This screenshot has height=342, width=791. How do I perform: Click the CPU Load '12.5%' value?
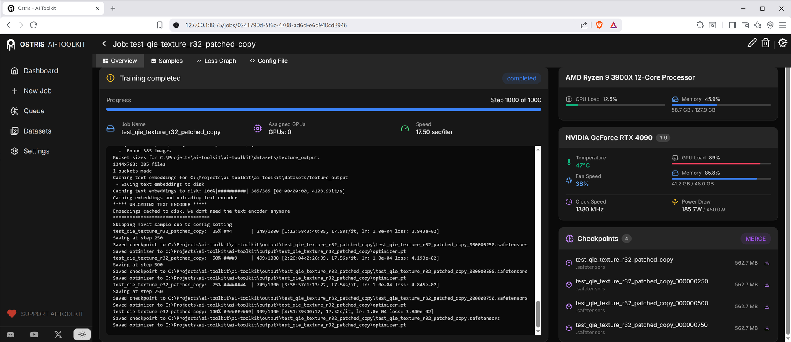point(610,99)
